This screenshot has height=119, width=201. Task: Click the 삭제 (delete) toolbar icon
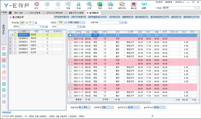tap(68, 5)
